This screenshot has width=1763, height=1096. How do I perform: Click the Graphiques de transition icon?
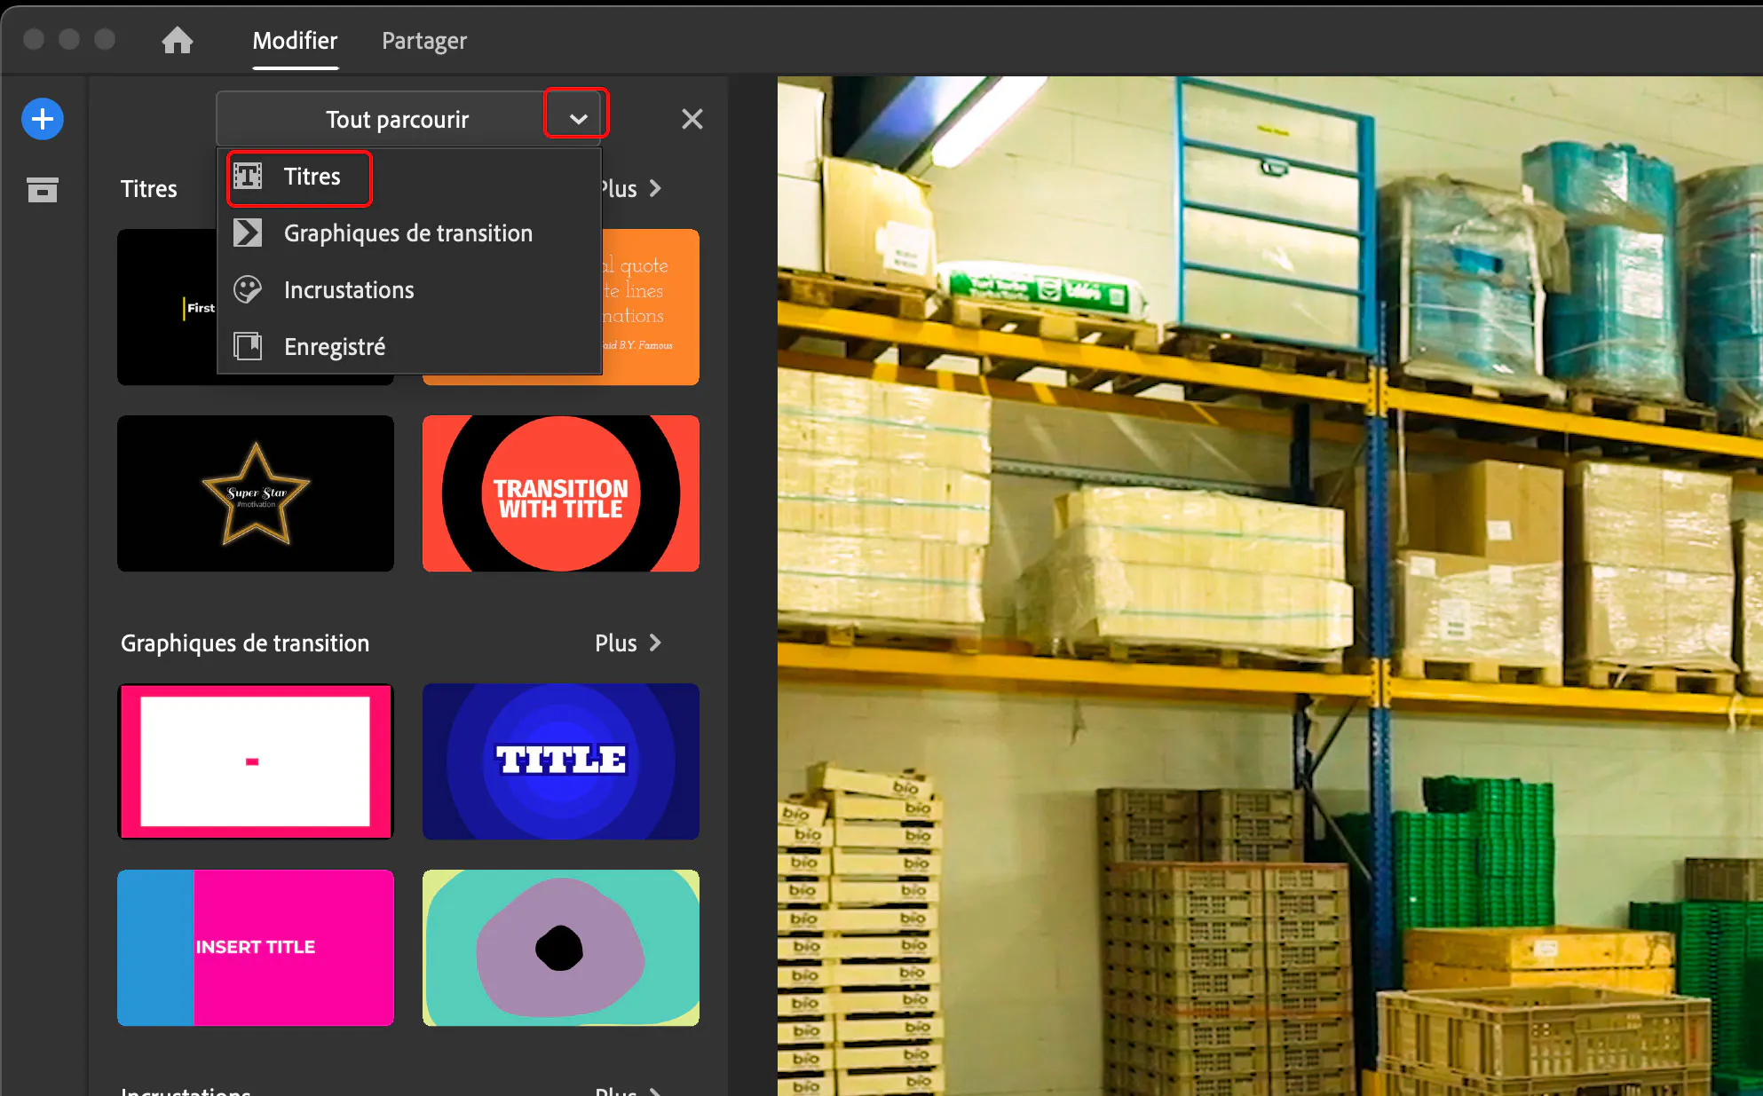pyautogui.click(x=248, y=233)
